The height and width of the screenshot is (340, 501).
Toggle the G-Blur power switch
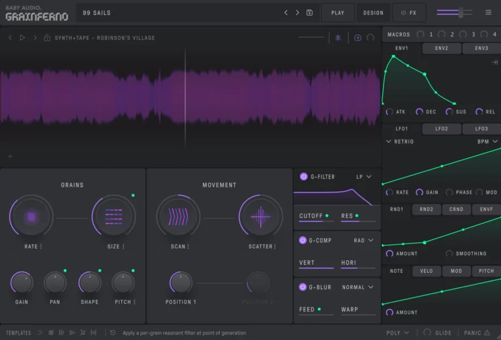(303, 287)
